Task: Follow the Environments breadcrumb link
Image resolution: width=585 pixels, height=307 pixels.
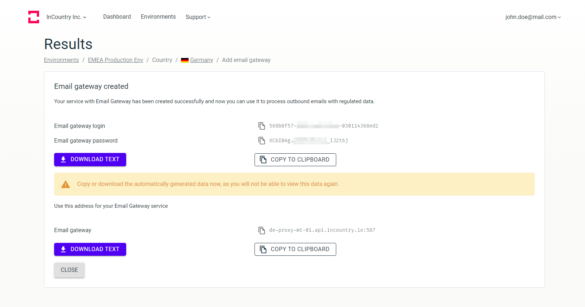Action: pos(61,60)
